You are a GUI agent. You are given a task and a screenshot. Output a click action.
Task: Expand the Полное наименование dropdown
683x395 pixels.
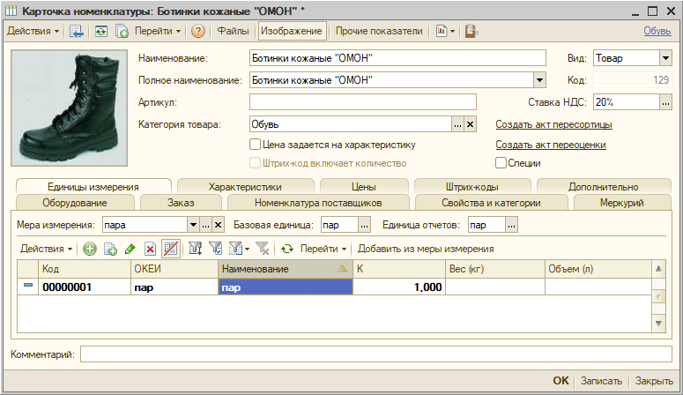[x=540, y=80]
